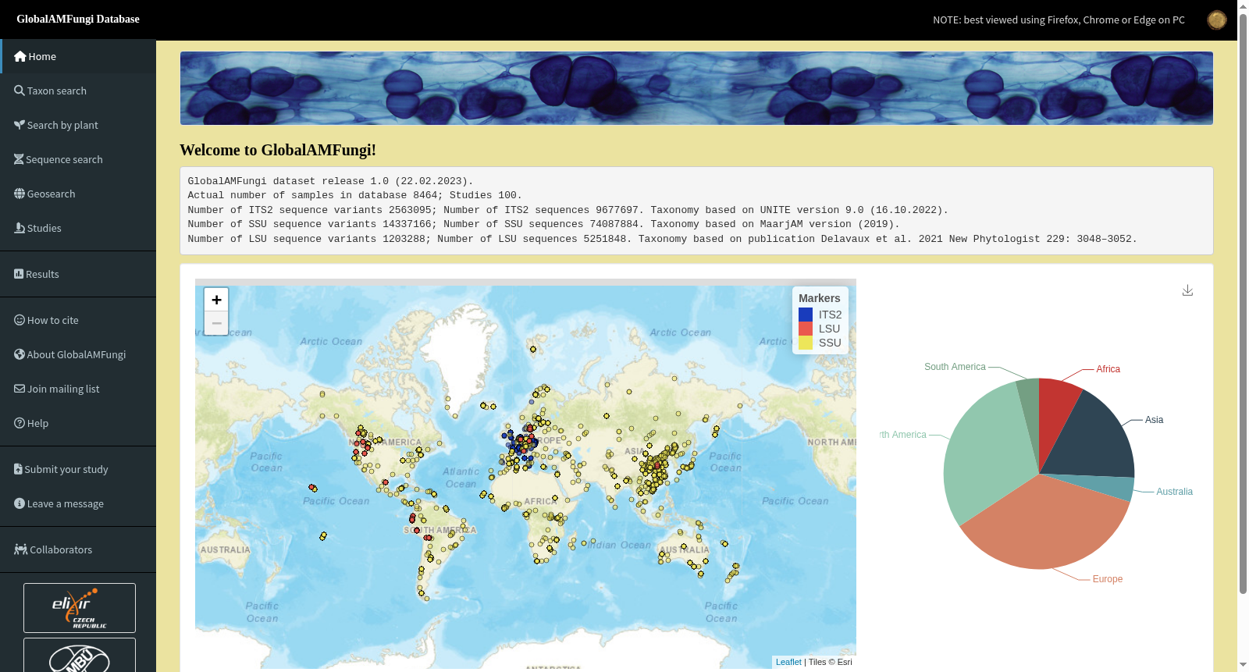1249x672 pixels.
Task: Click the Home house icon
Action: coord(20,56)
